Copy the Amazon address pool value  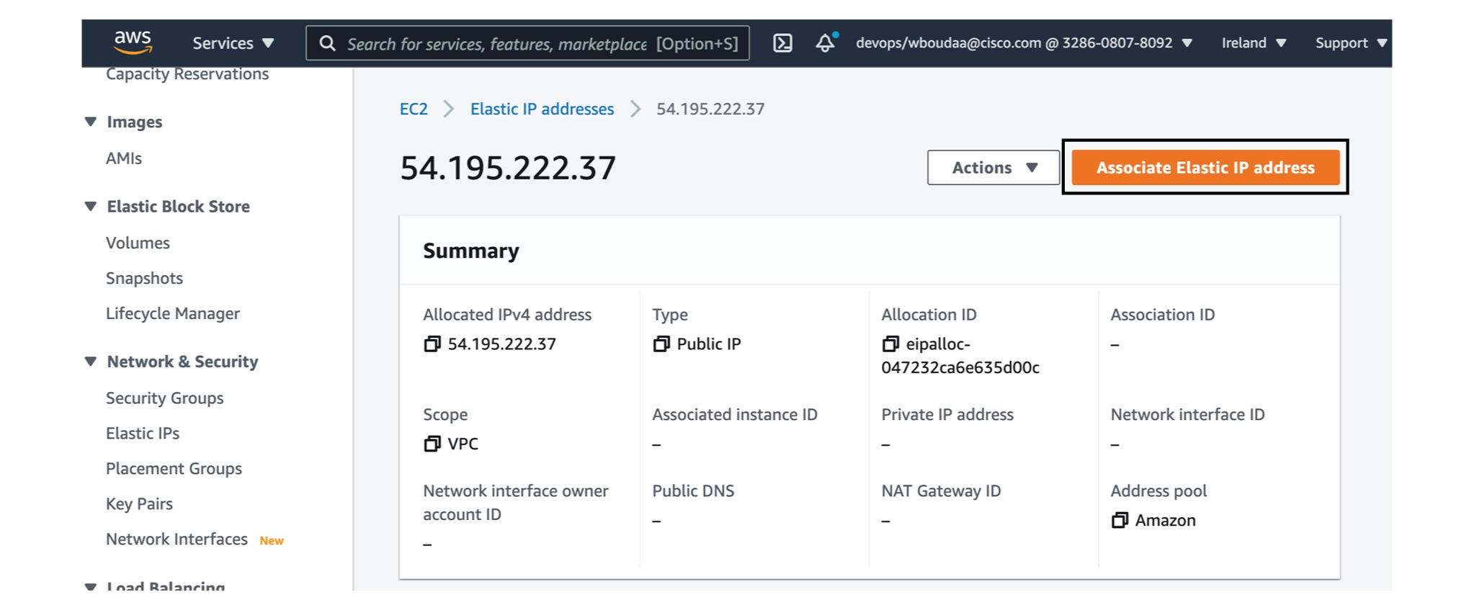pos(1119,521)
